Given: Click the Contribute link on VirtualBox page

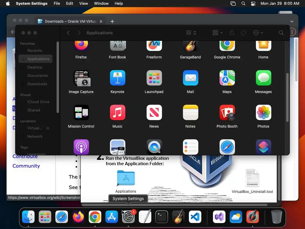Looking at the screenshot, I should pos(25,157).
